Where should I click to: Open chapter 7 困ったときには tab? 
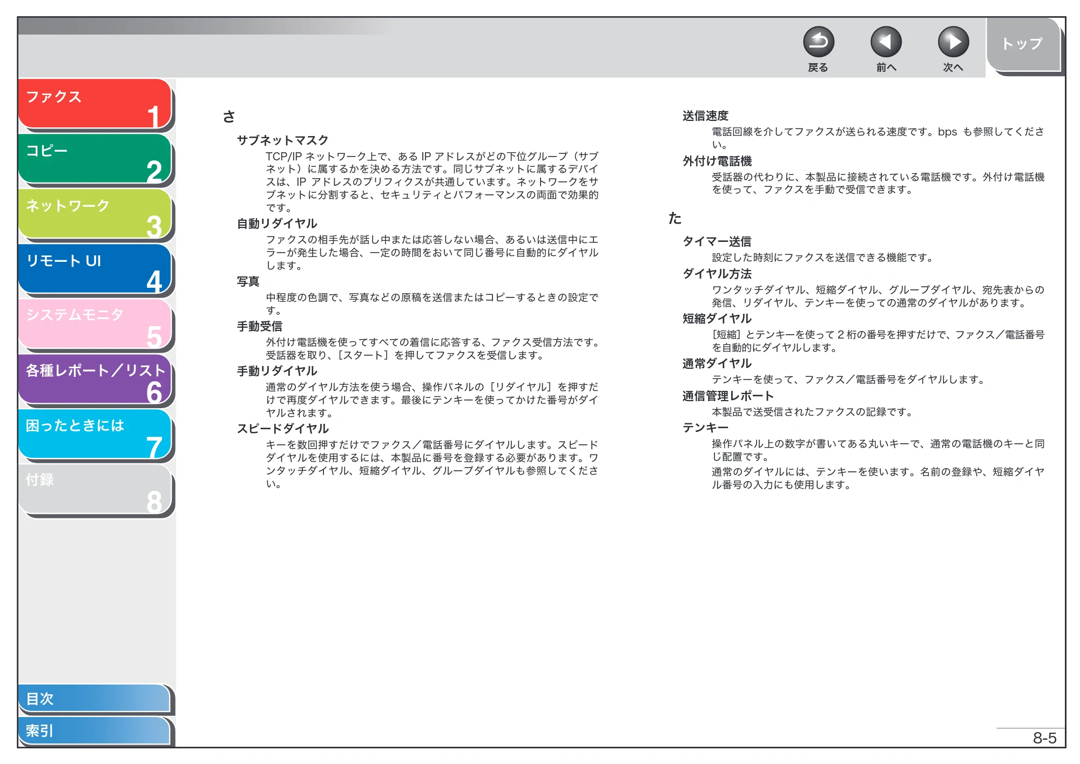pyautogui.click(x=95, y=434)
